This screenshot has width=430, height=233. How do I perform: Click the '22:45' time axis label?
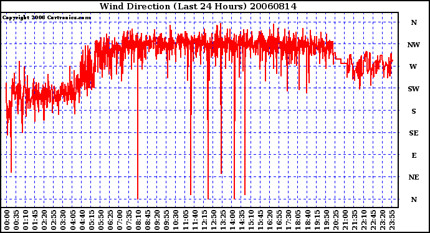(x=373, y=220)
